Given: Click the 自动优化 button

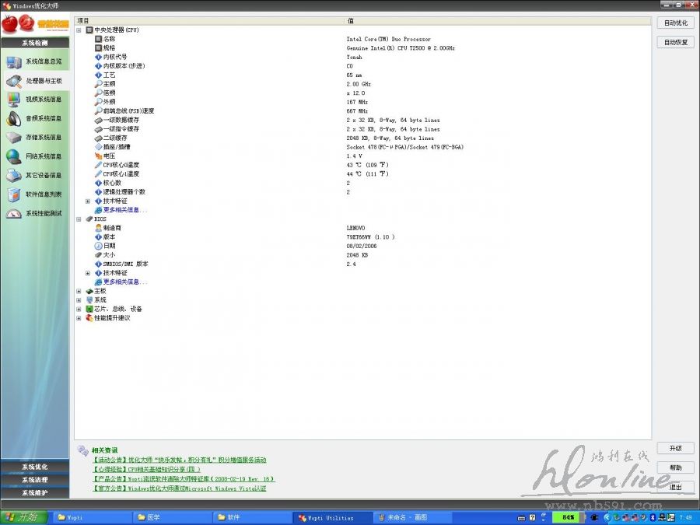Looking at the screenshot, I should (x=675, y=23).
